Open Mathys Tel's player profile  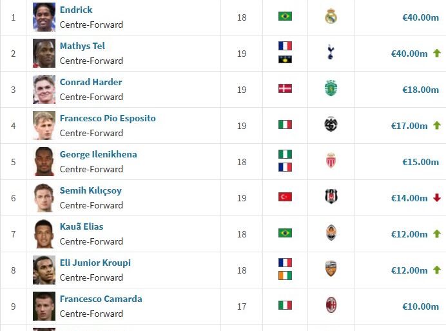(x=82, y=46)
